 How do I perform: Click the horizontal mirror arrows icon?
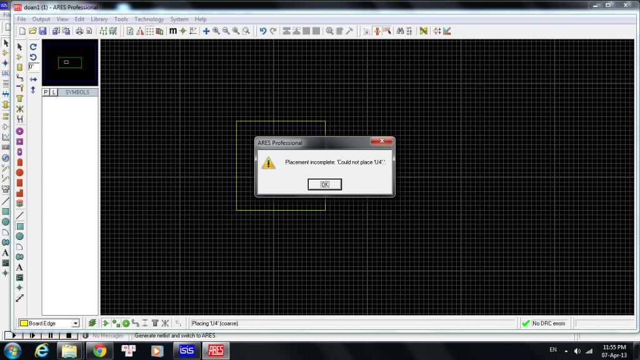point(34,79)
